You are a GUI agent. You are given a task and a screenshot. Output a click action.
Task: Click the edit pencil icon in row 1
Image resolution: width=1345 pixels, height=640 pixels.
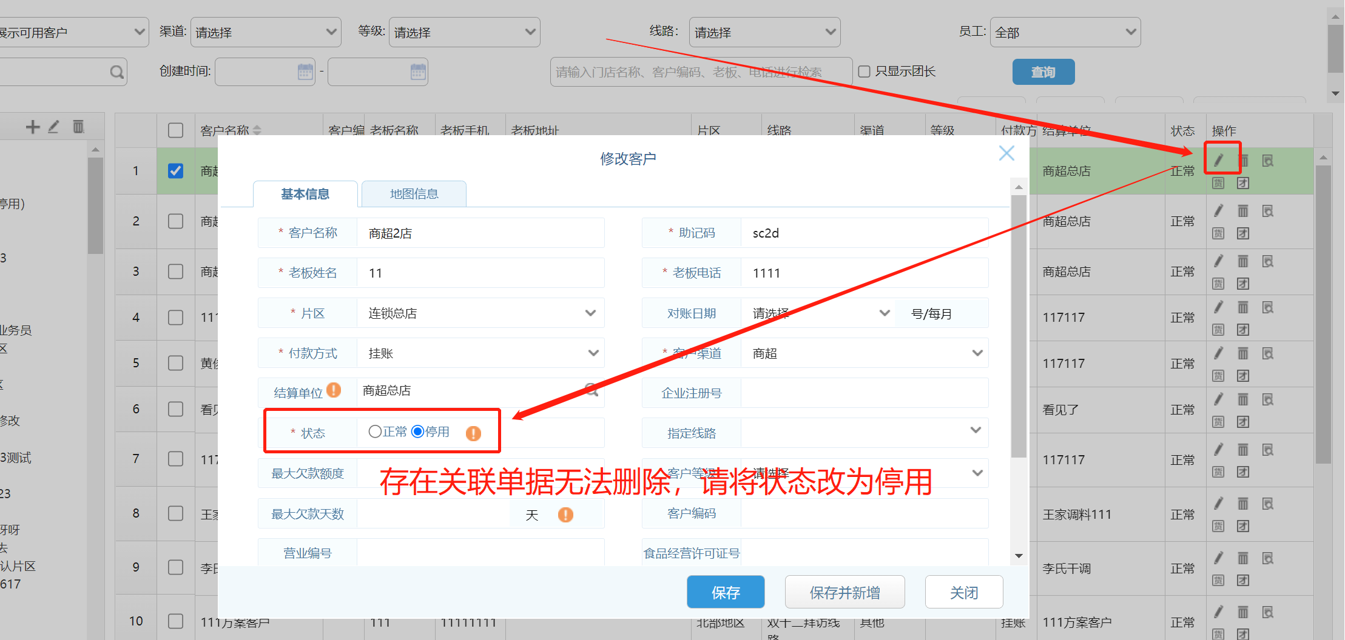pos(1218,160)
